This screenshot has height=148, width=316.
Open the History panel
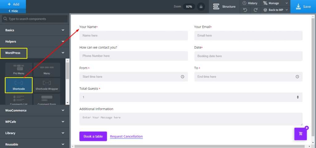(x=250, y=3)
